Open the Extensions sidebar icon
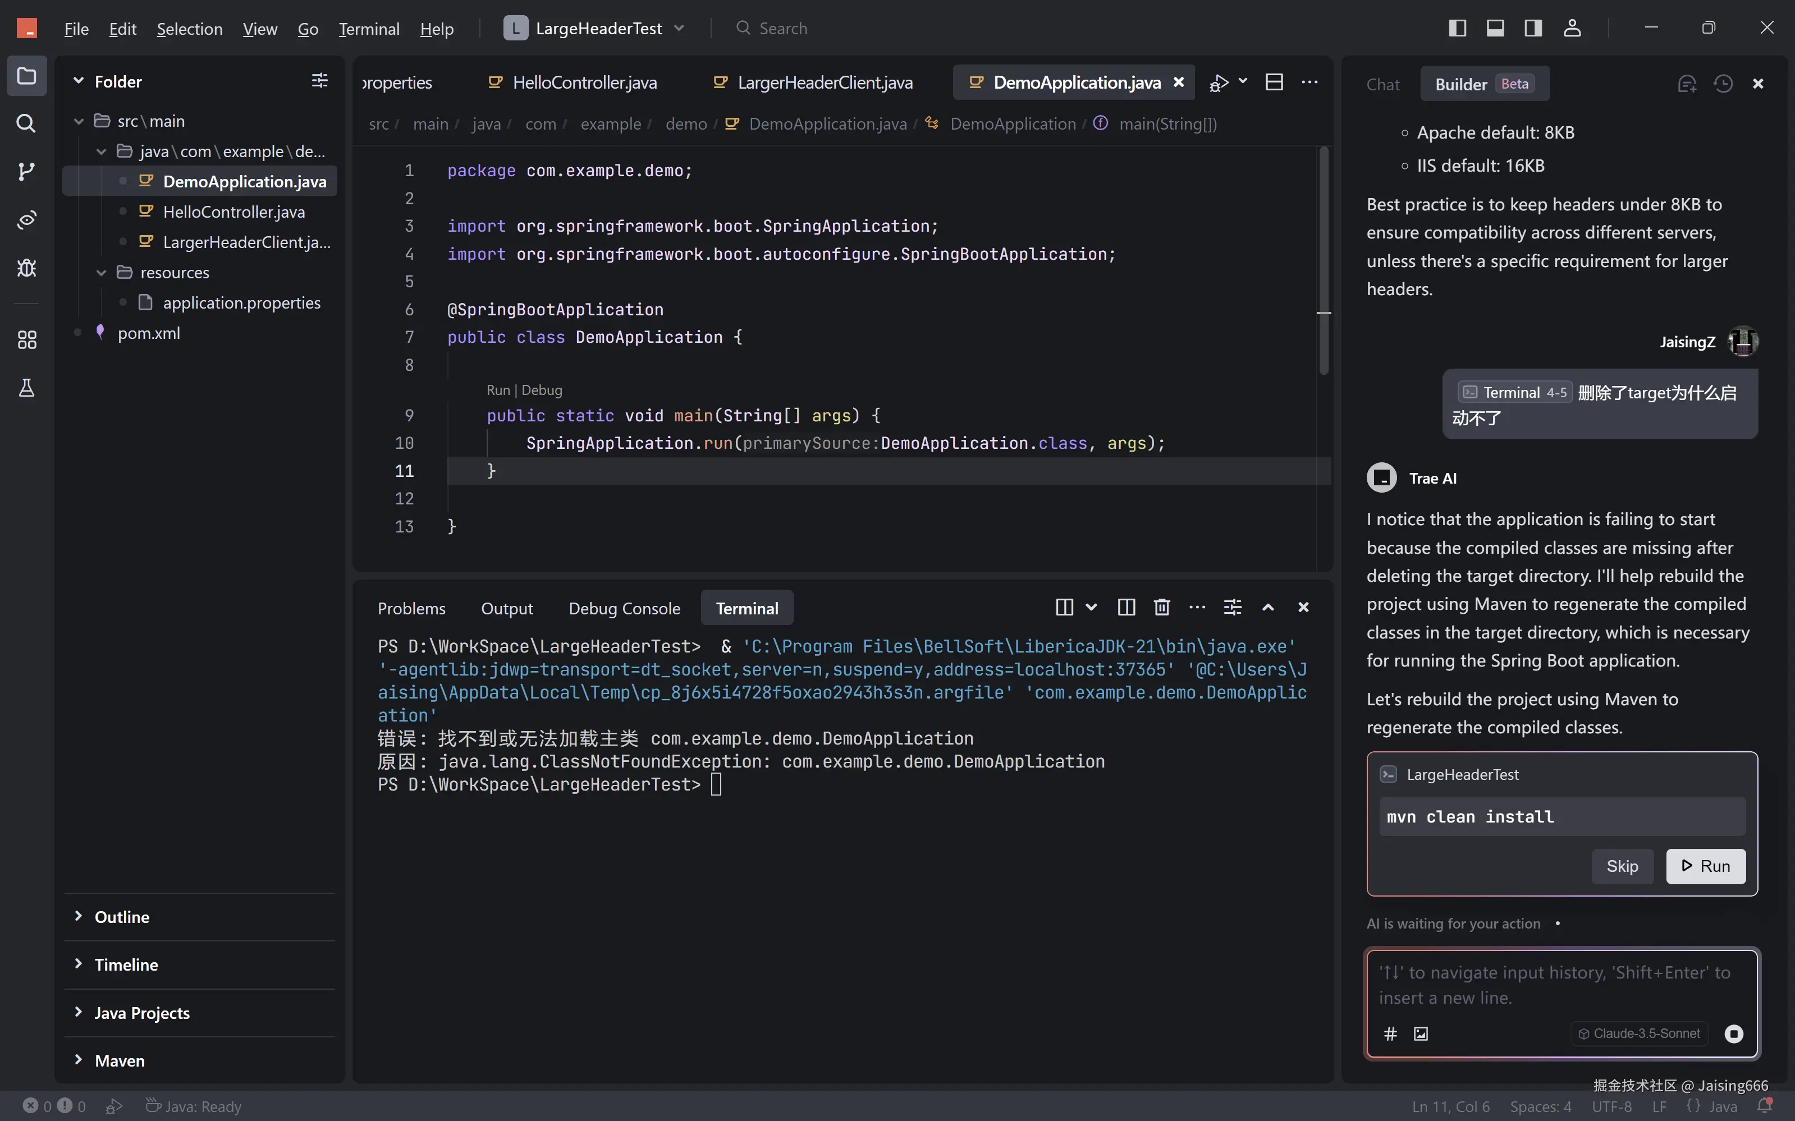This screenshot has height=1121, width=1795. click(x=26, y=341)
